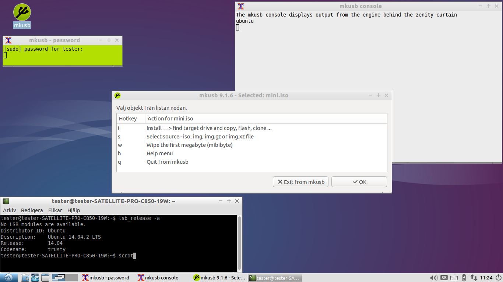
Task: Open the battery status indicator
Action: pos(464,278)
